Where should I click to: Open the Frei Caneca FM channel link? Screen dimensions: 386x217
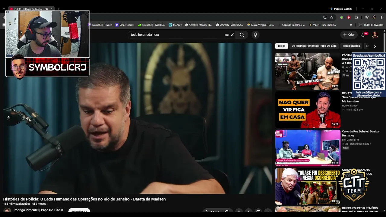tap(350, 140)
